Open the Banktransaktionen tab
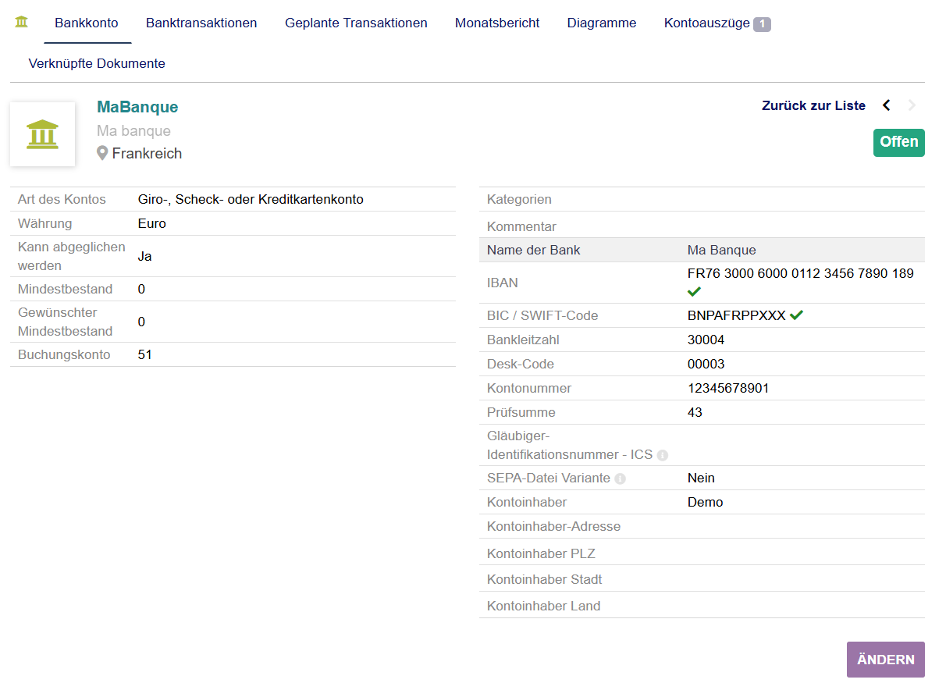 201,23
